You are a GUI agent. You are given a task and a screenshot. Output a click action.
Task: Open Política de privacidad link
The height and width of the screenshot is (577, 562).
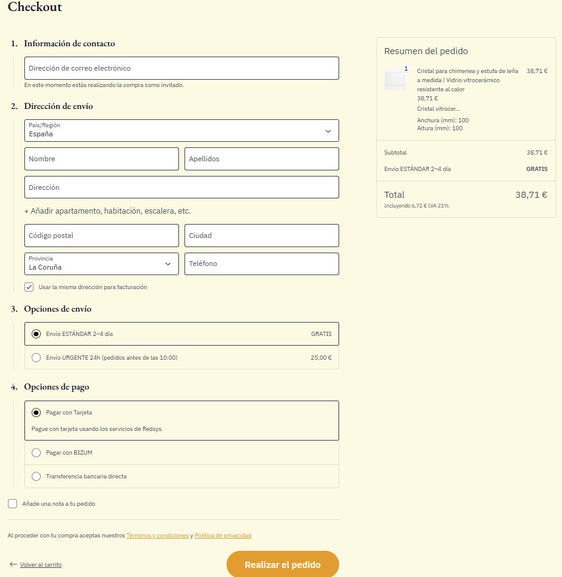(x=223, y=536)
